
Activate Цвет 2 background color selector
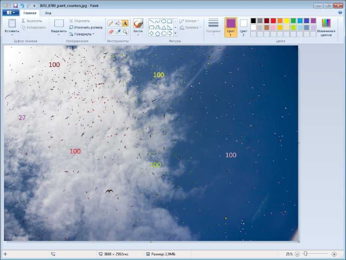244,27
